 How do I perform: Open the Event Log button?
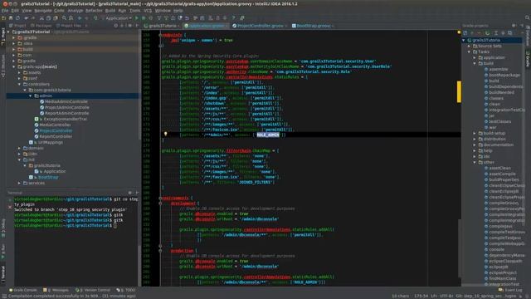[x=510, y=290]
